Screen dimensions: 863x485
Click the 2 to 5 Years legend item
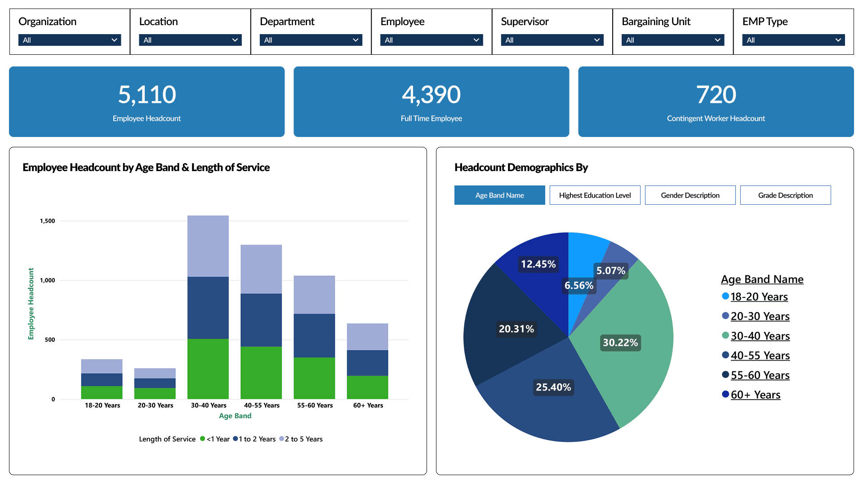[x=303, y=439]
